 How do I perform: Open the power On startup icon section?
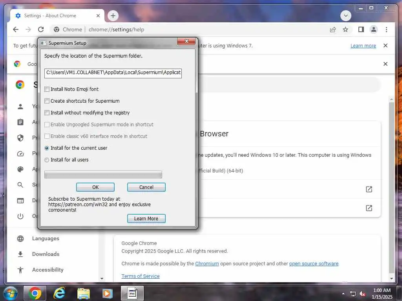pyautogui.click(x=20, y=216)
